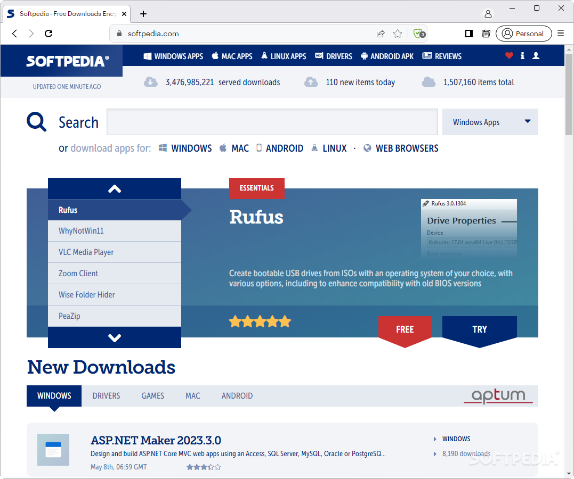Click the user account icon in Softpedia header
574x479 pixels.
click(536, 55)
